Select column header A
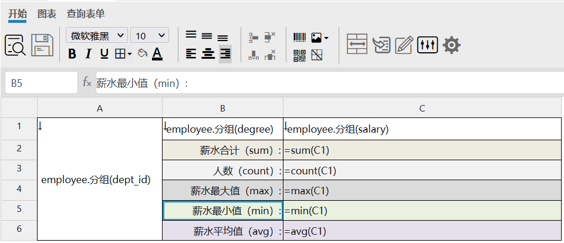The image size is (564, 243). click(x=100, y=108)
